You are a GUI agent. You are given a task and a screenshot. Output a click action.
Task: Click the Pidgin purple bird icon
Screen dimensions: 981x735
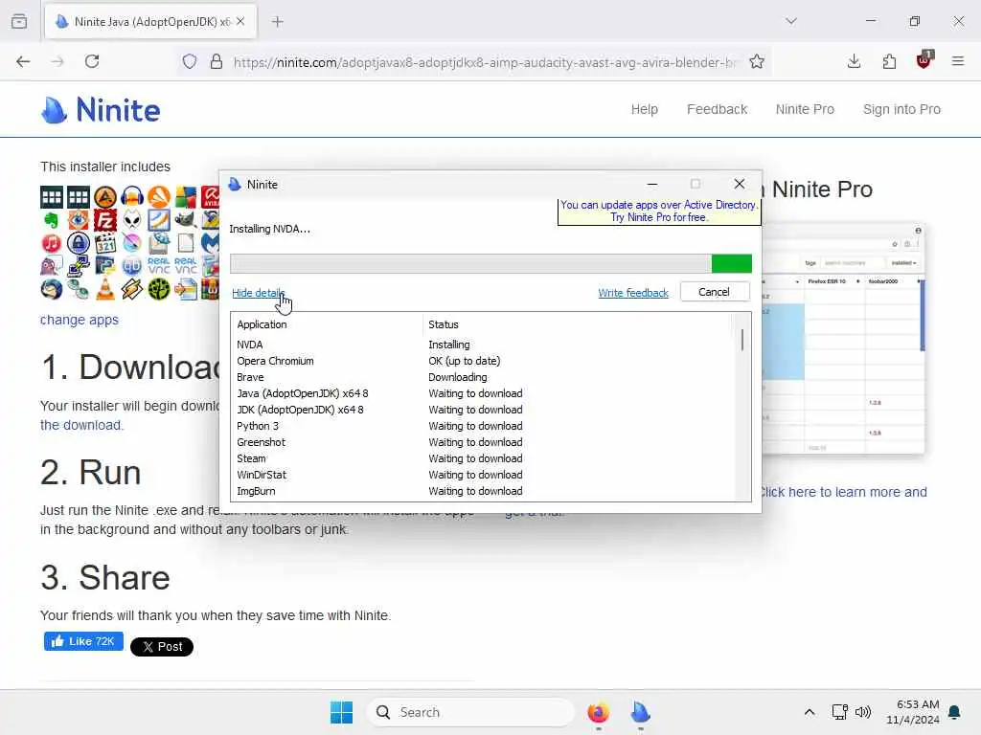click(52, 266)
